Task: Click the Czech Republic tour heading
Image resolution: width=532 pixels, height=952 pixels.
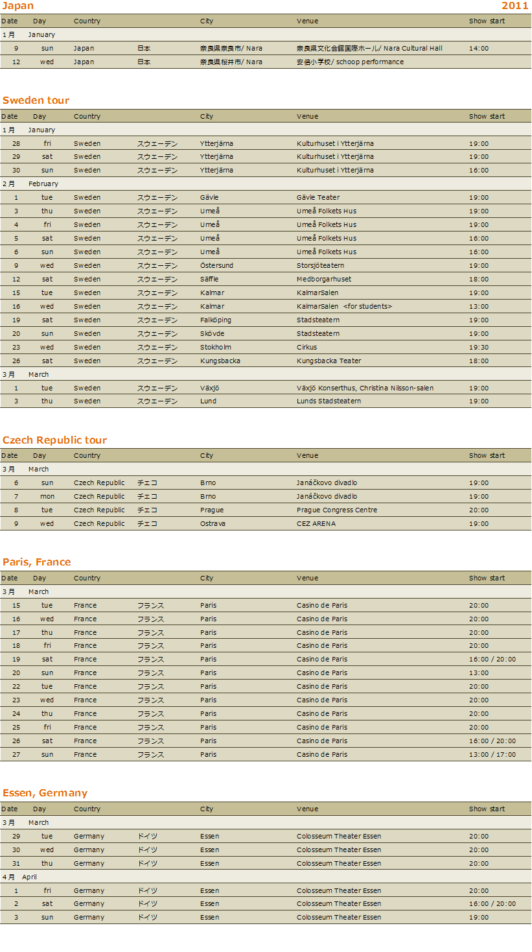Action: [x=54, y=440]
